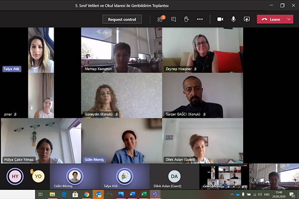Open the meeting chat icon
Screen dimensions: 299x199
click(x=174, y=19)
